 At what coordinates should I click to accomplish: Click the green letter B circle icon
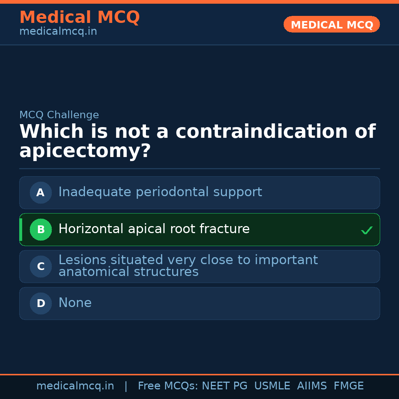[41, 229]
